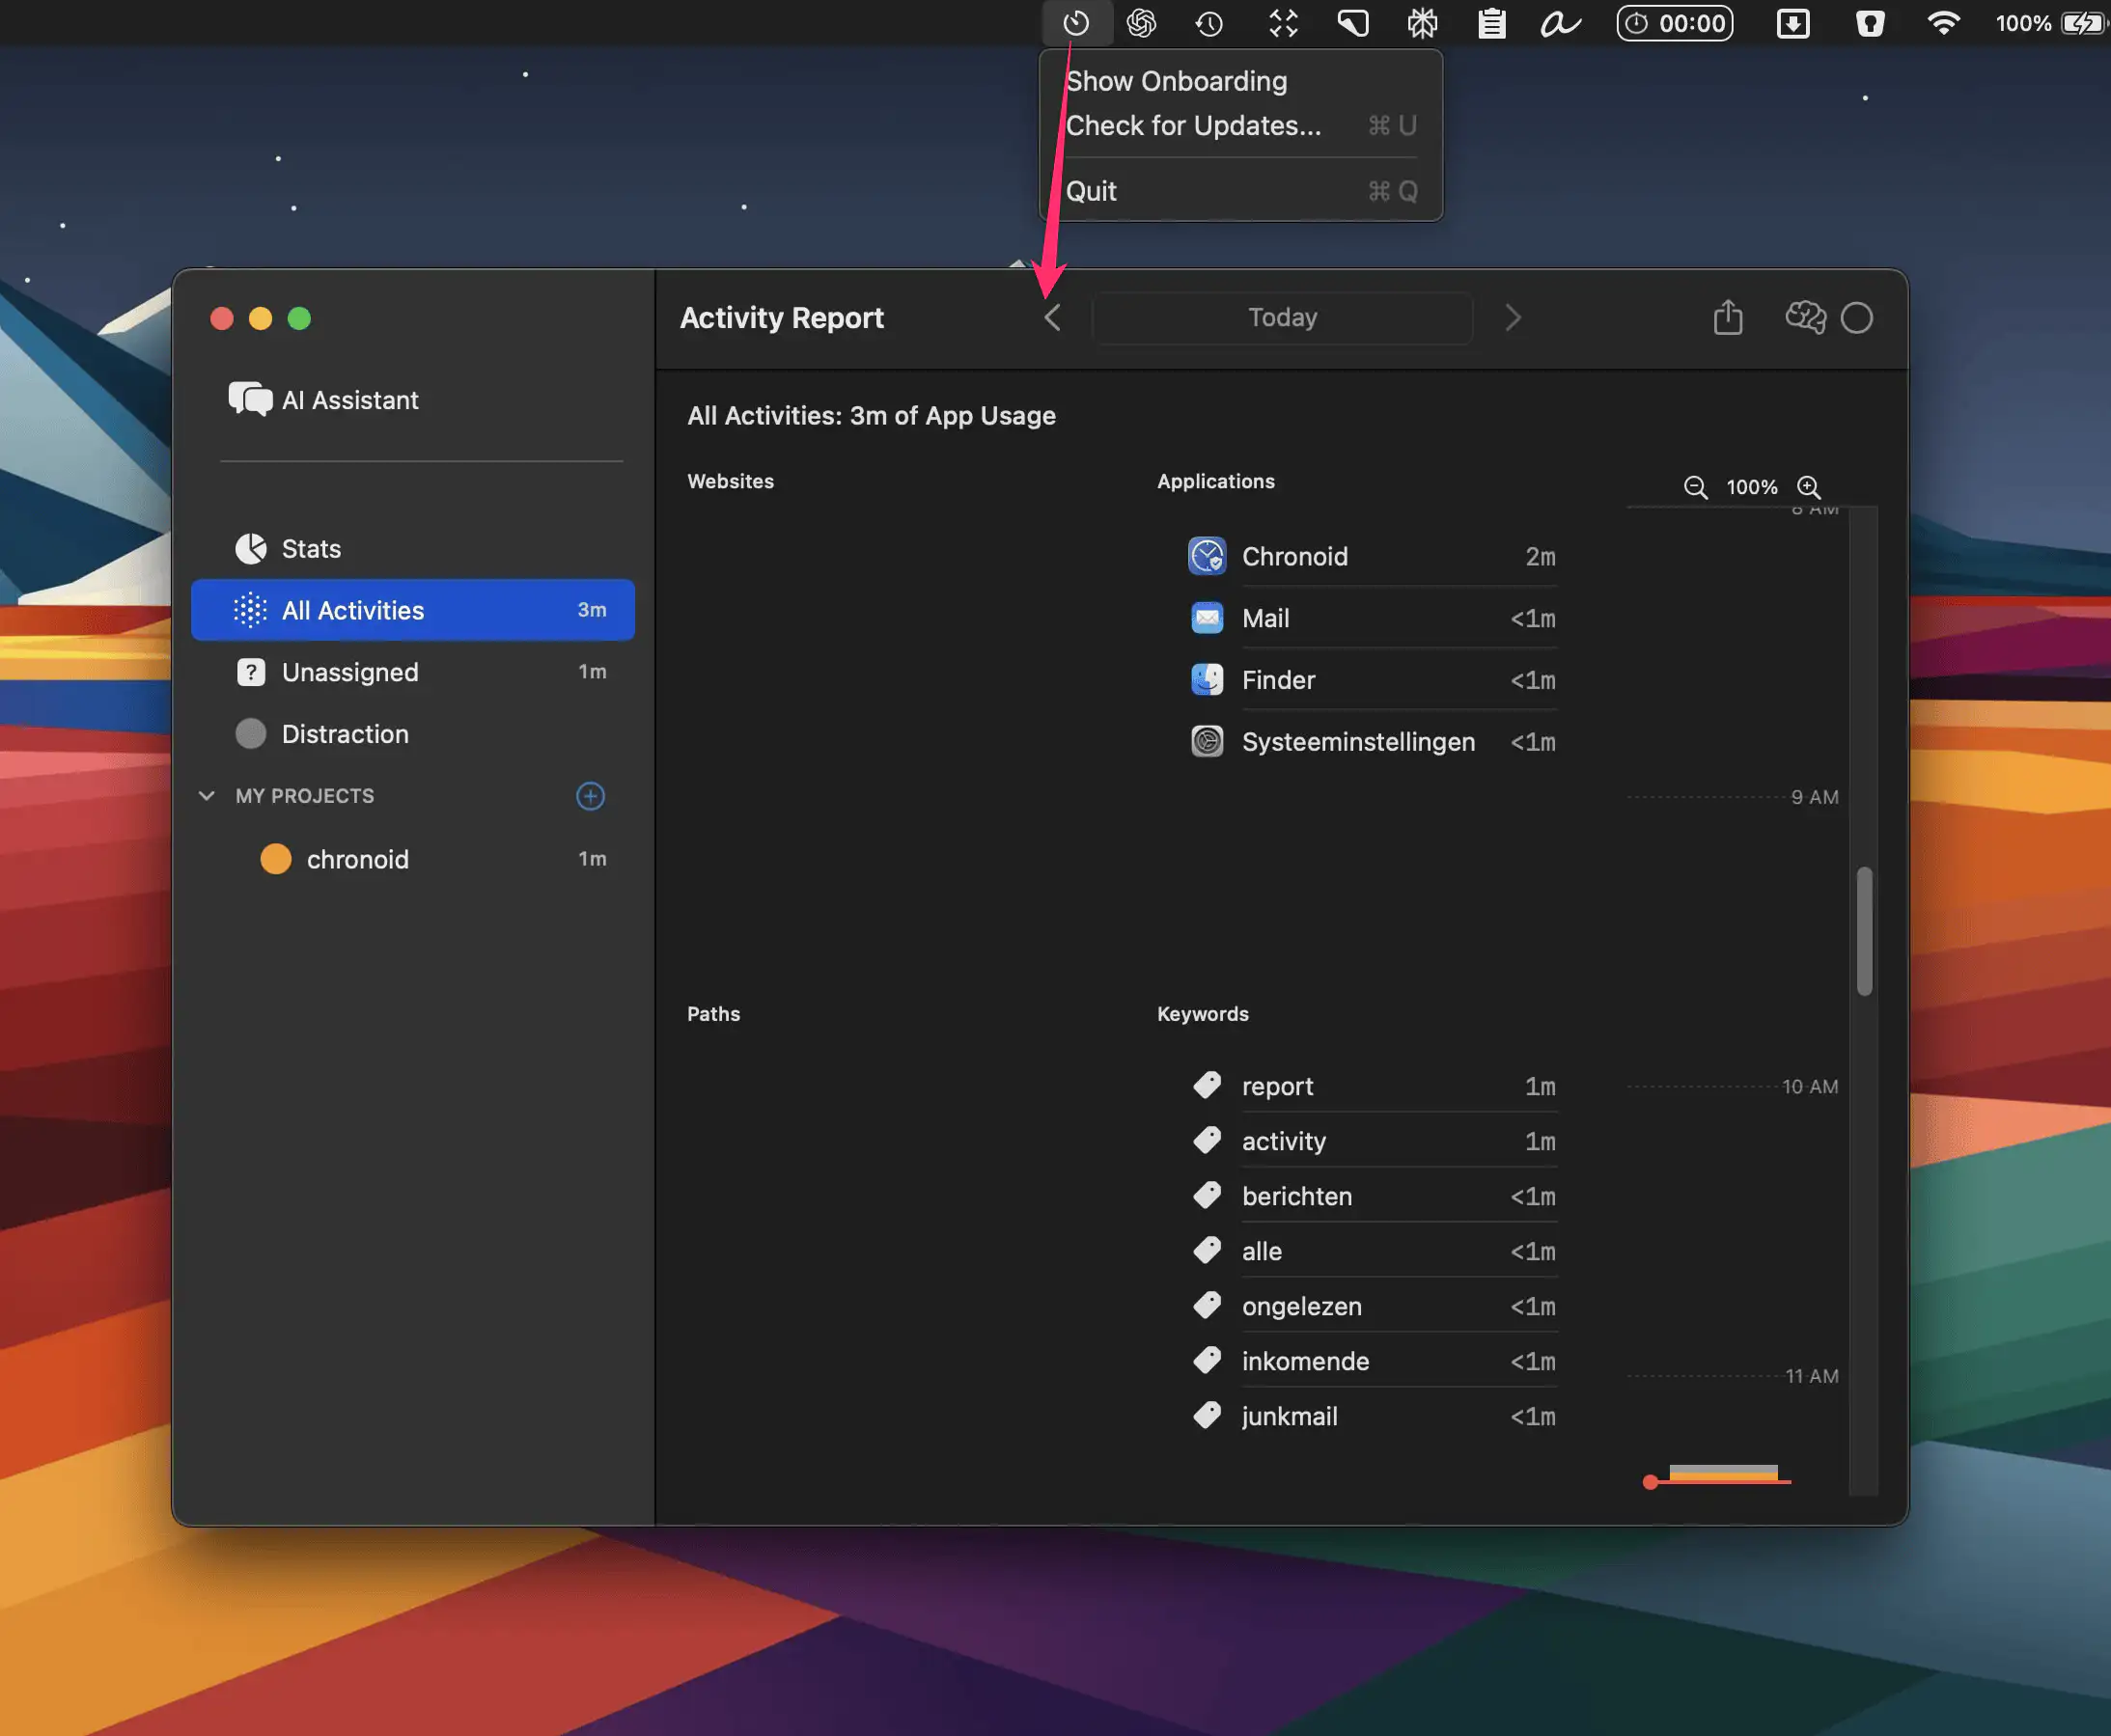Click the tag icon next to junkmail
Viewport: 2111px width, 1736px height.
[x=1207, y=1416]
